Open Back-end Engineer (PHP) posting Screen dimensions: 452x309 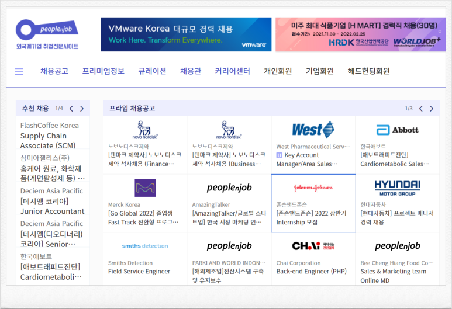312,272
